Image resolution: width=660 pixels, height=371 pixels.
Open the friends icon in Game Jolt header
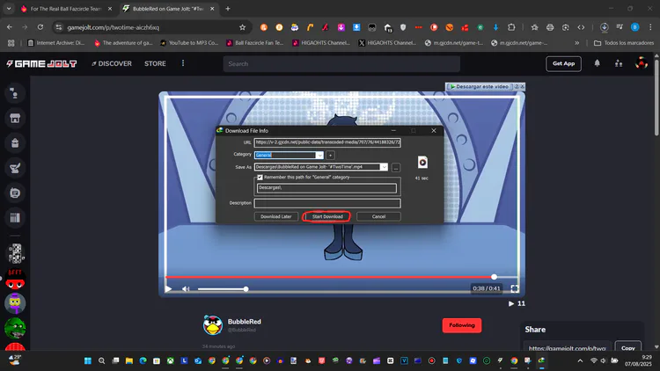point(619,63)
